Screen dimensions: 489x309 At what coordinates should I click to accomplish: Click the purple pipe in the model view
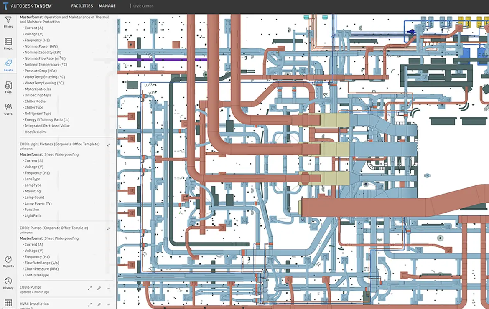[162, 59]
